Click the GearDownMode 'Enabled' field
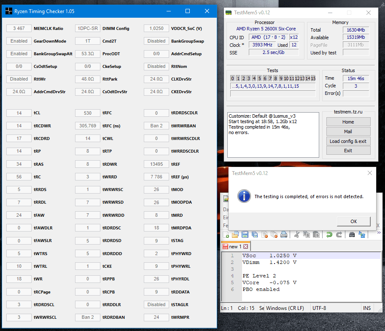 coord(19,41)
